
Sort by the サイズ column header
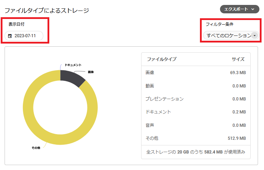pyautogui.click(x=238, y=59)
